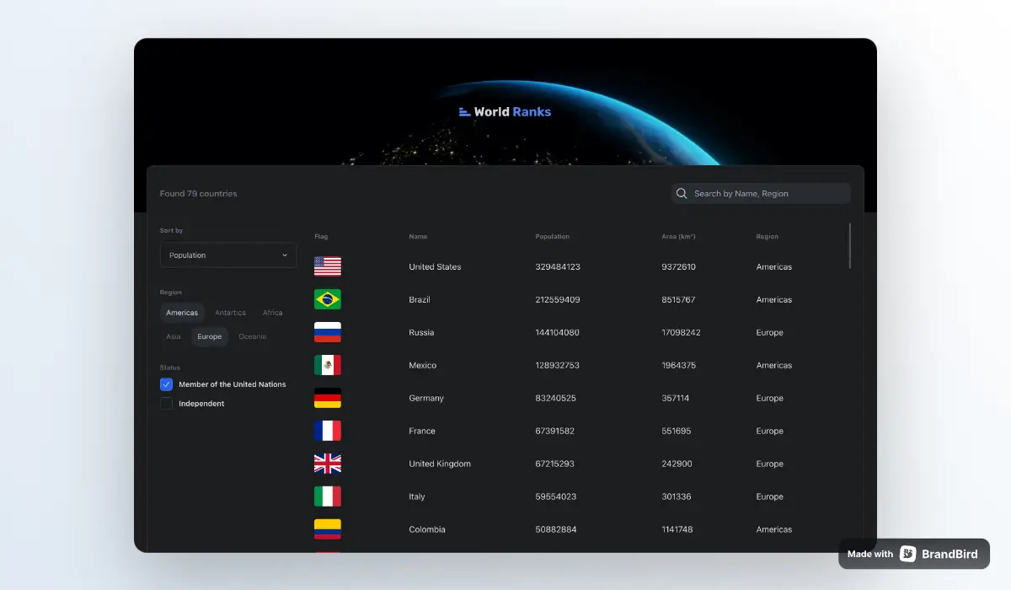1011x590 pixels.
Task: Click the magnifying glass search icon
Action: tap(682, 193)
